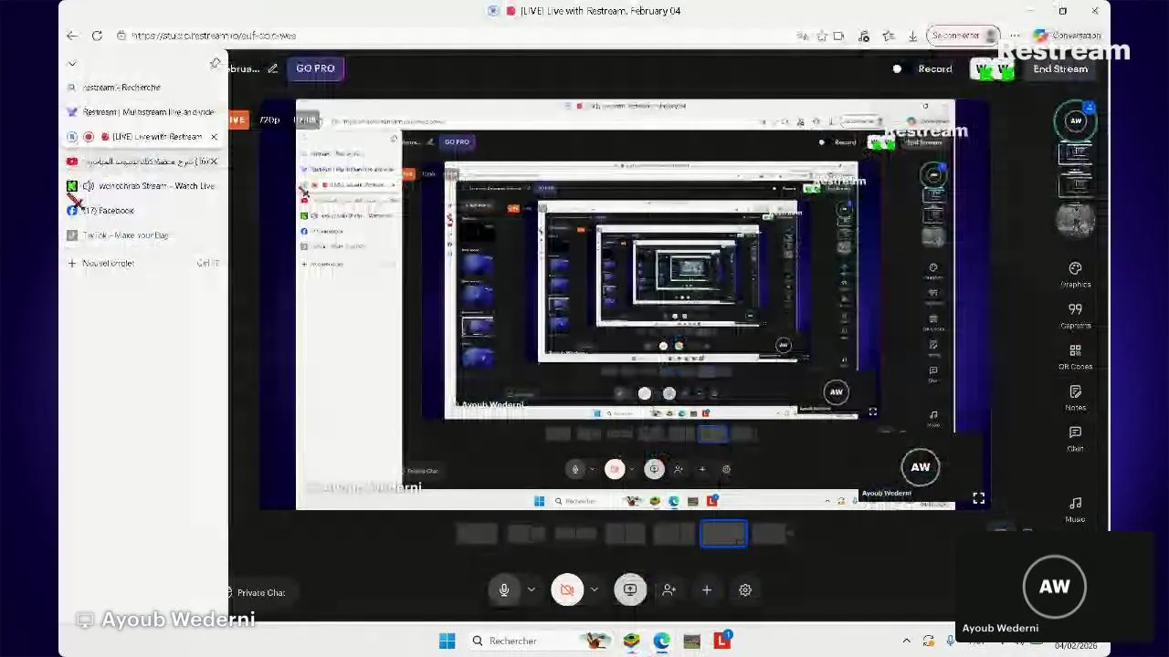This screenshot has height=657, width=1169.
Task: Open the YouTube tab with Arabic title
Action: pyautogui.click(x=144, y=162)
